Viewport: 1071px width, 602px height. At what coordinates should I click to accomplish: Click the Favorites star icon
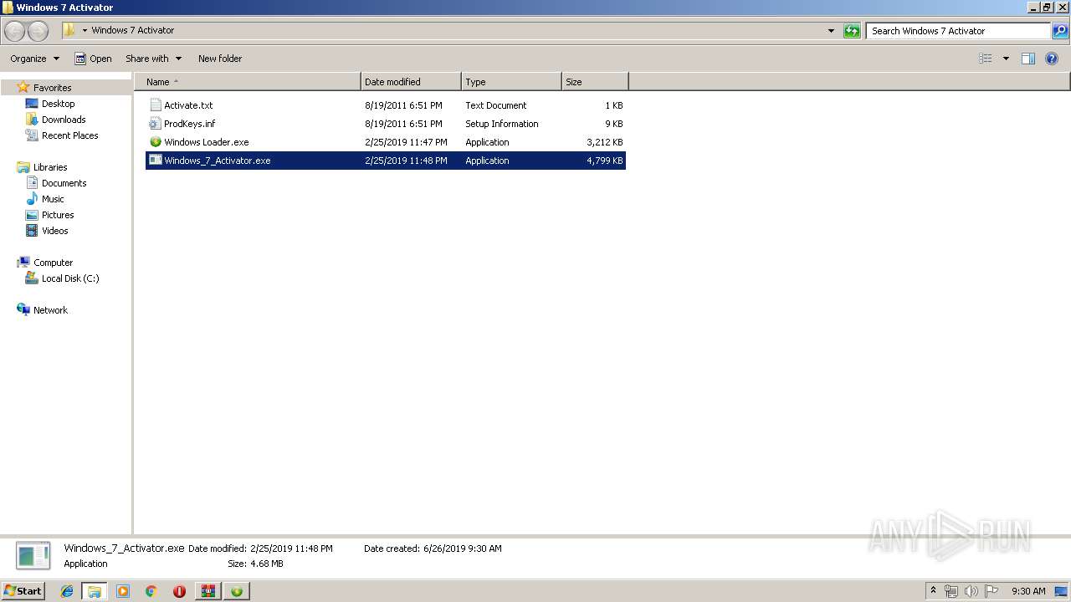pos(23,87)
